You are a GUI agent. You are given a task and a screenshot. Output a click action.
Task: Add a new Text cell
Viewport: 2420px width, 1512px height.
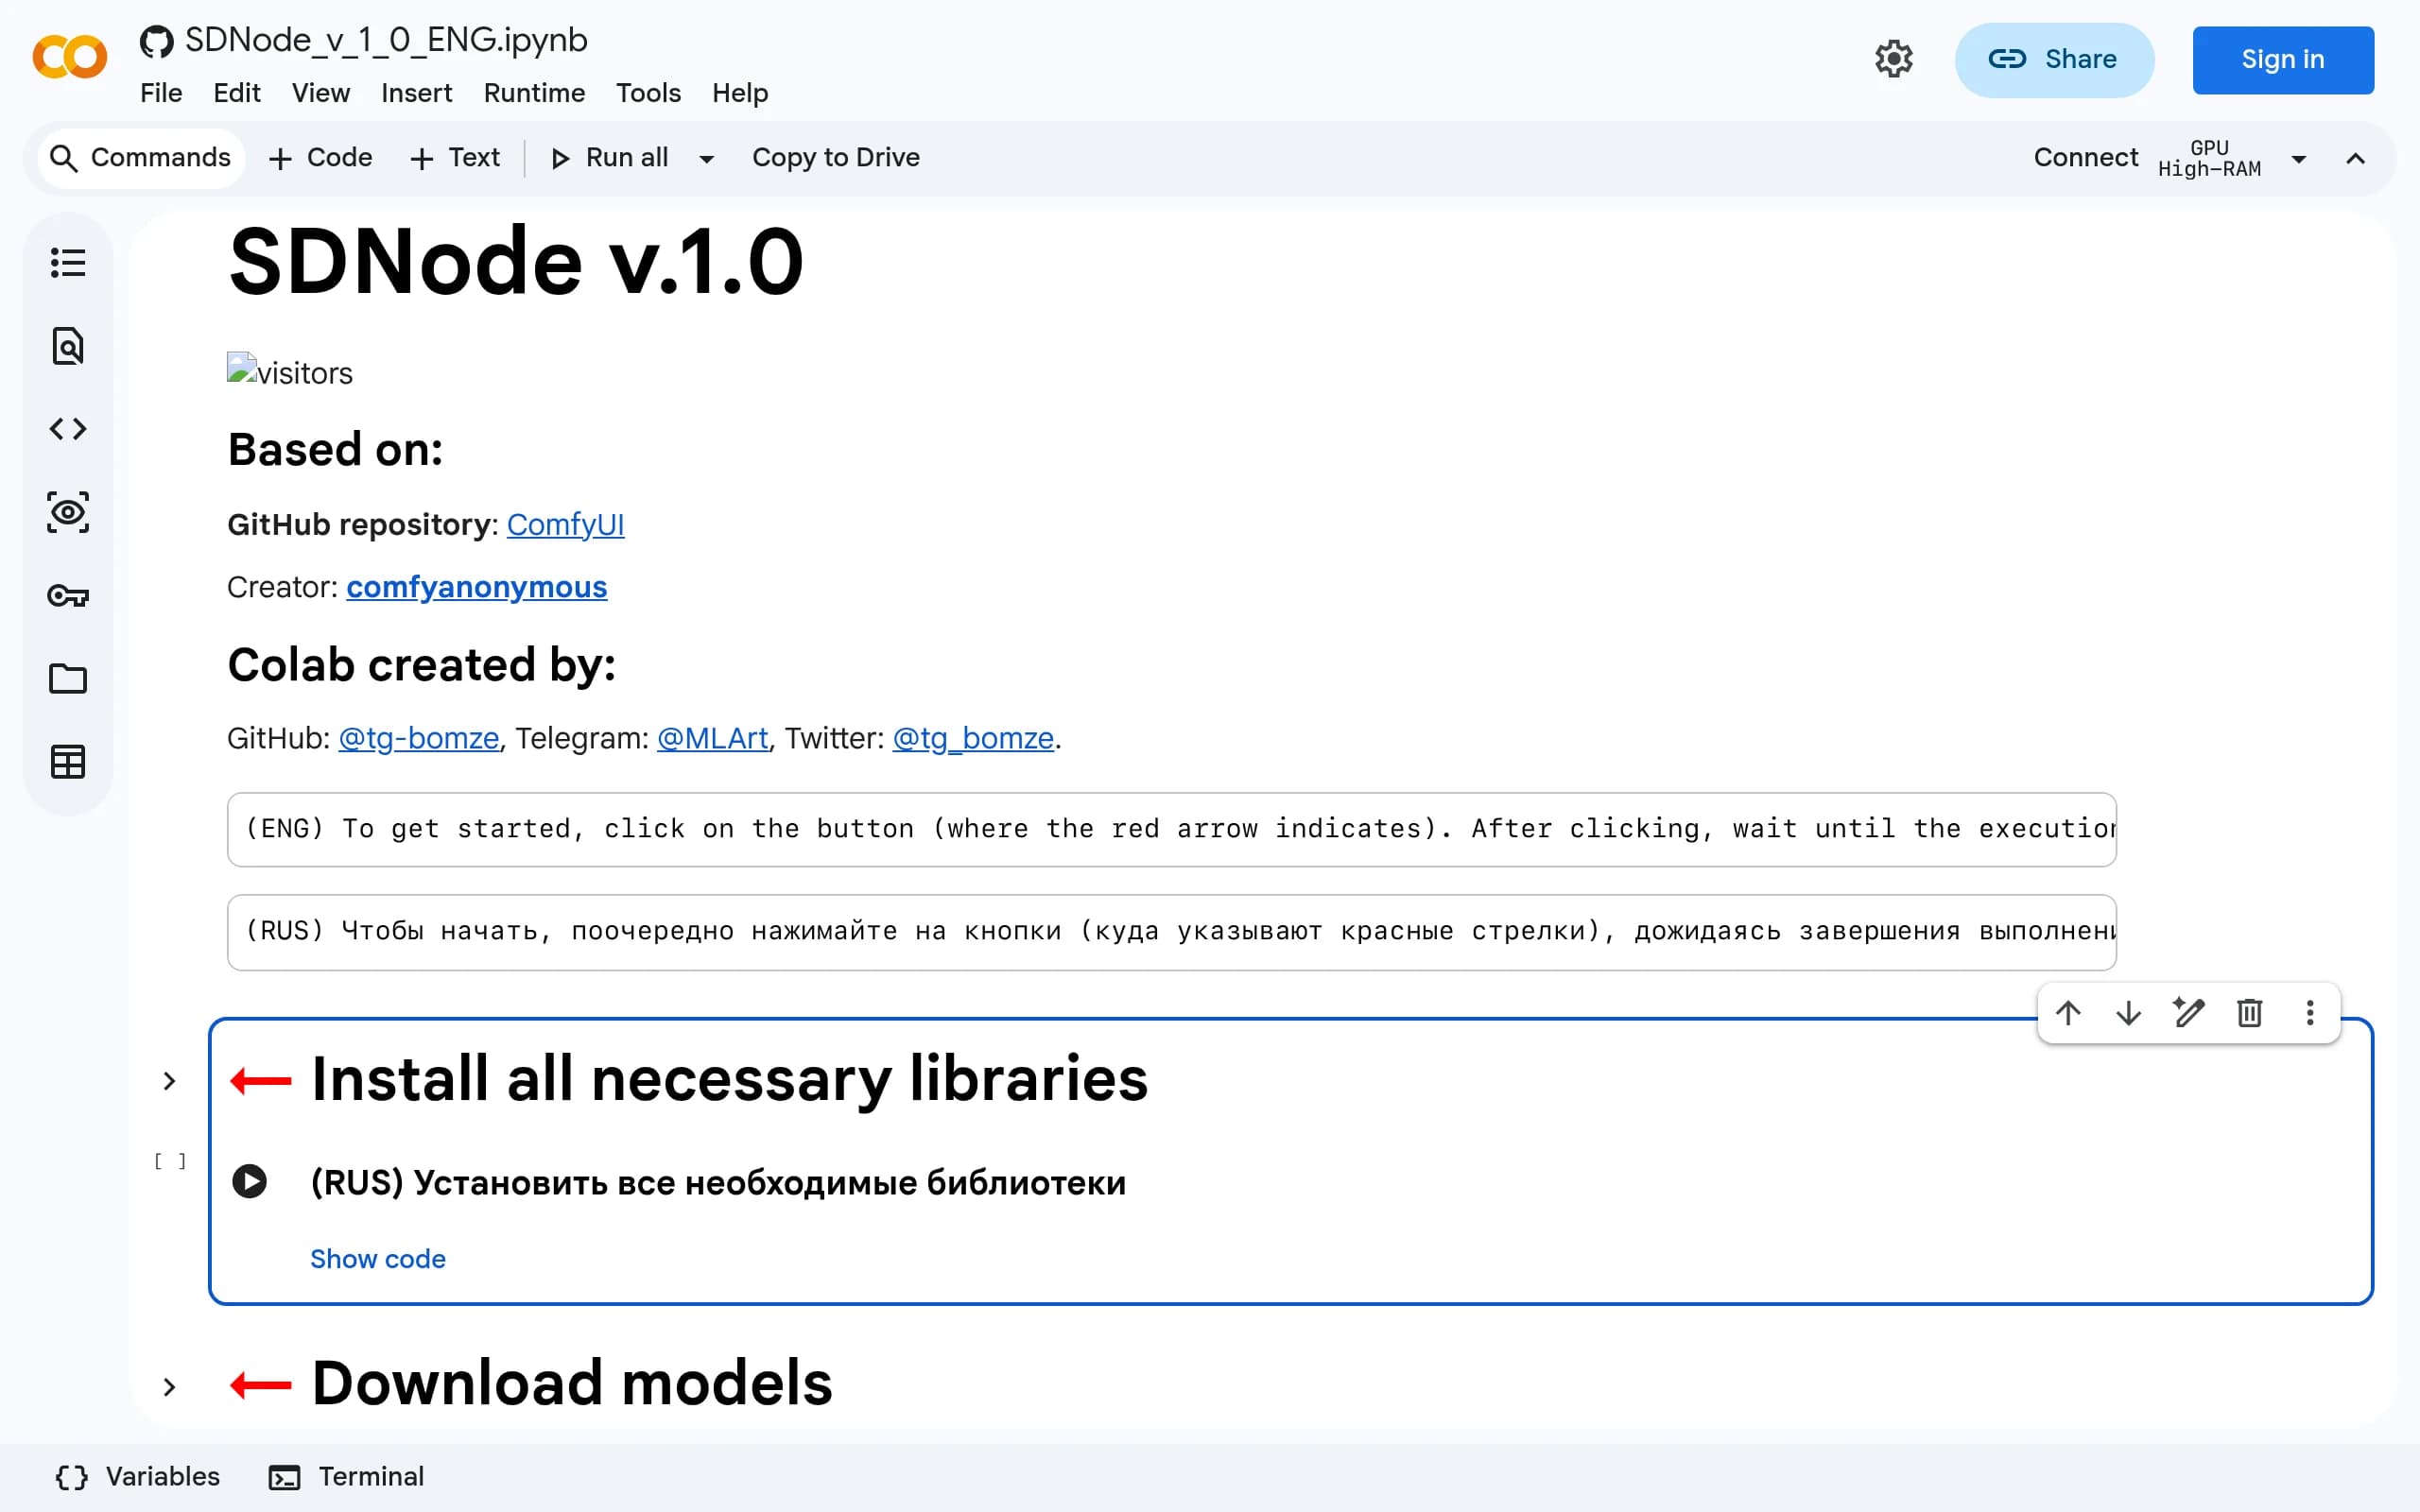[455, 158]
